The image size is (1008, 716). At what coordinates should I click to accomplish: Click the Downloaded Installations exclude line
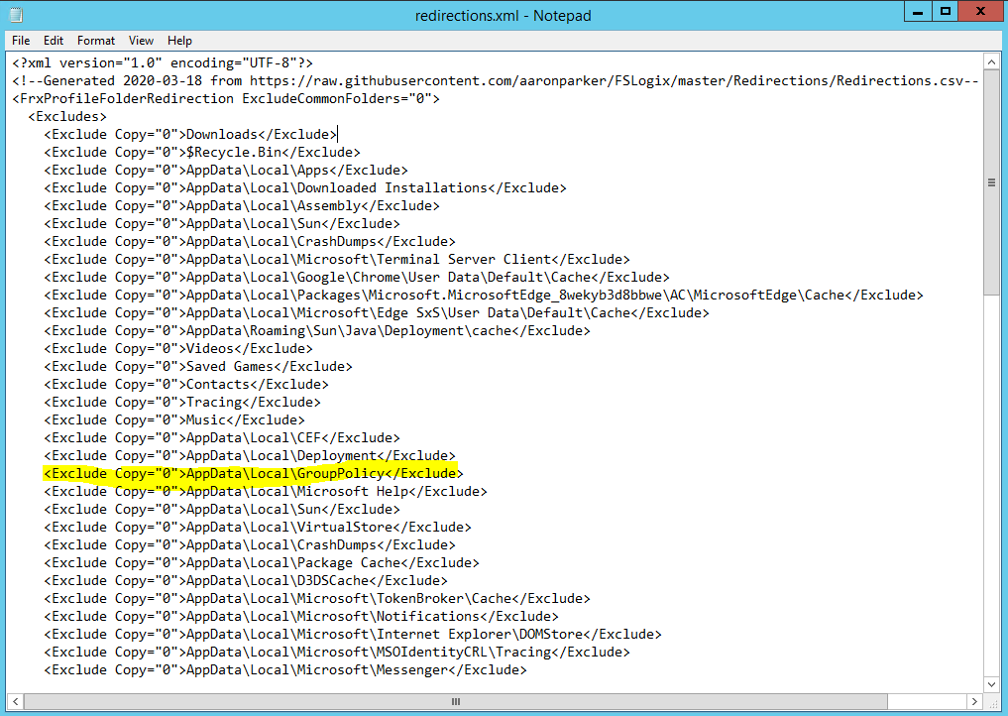coord(305,187)
